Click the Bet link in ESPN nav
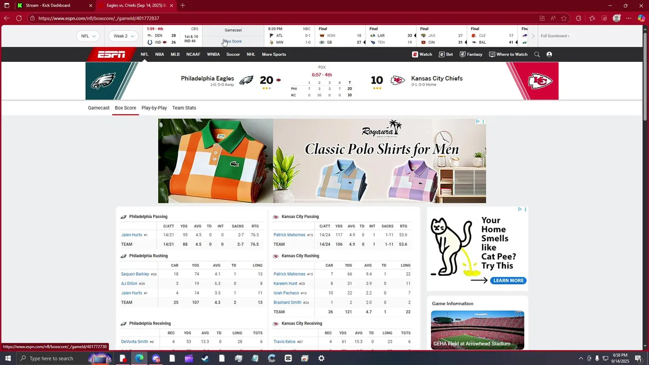 click(446, 54)
